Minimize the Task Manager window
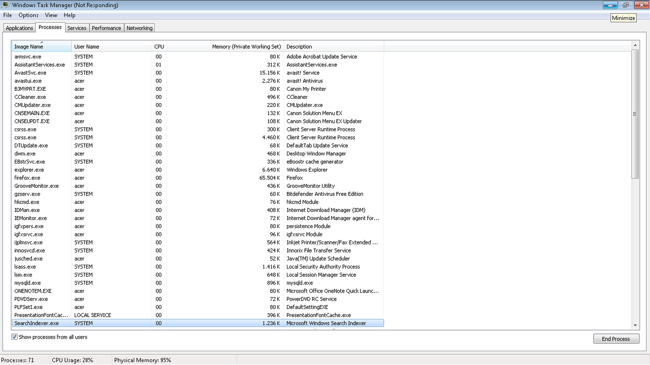Image resolution: width=650 pixels, height=365 pixels. pyautogui.click(x=610, y=5)
